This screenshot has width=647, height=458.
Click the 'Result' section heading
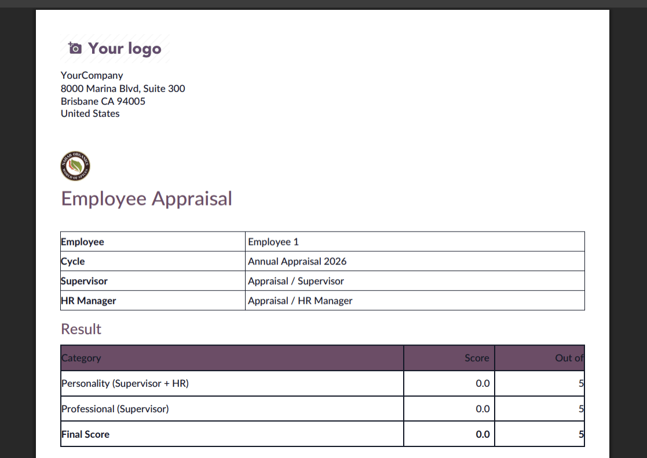coord(81,329)
